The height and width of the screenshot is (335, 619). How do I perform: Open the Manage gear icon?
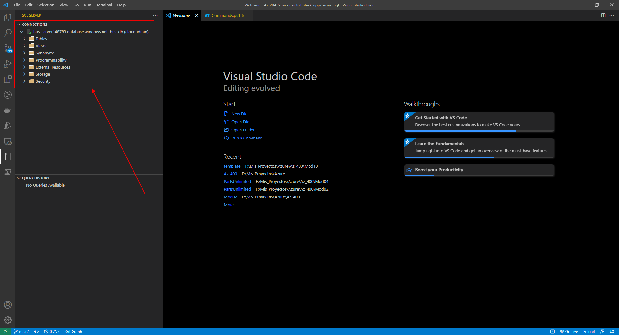pyautogui.click(x=8, y=320)
